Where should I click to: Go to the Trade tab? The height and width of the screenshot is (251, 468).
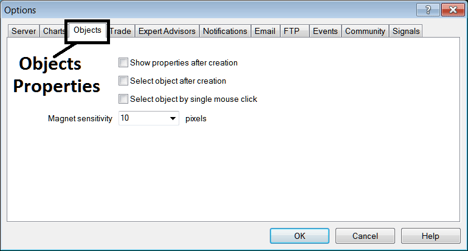click(x=120, y=32)
